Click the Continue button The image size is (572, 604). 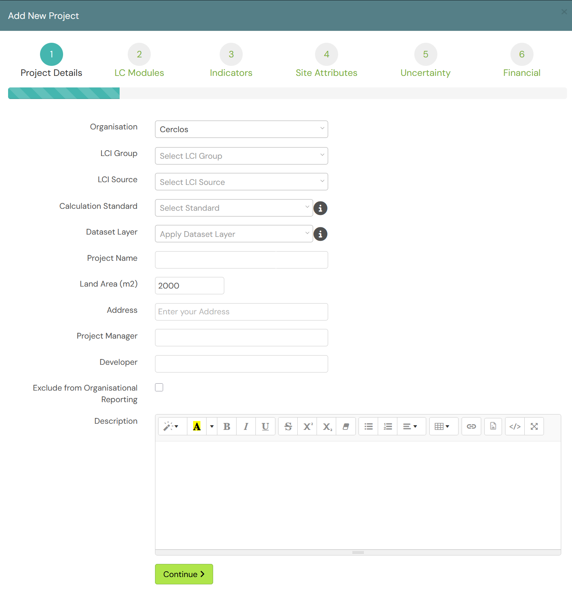(184, 574)
